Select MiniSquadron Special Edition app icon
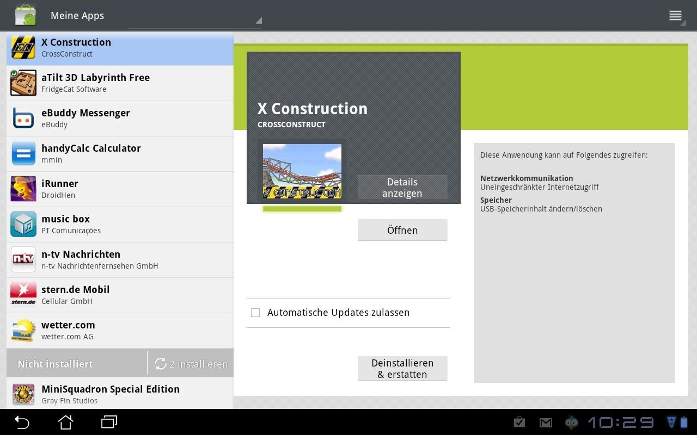This screenshot has height=435, width=697. [23, 394]
